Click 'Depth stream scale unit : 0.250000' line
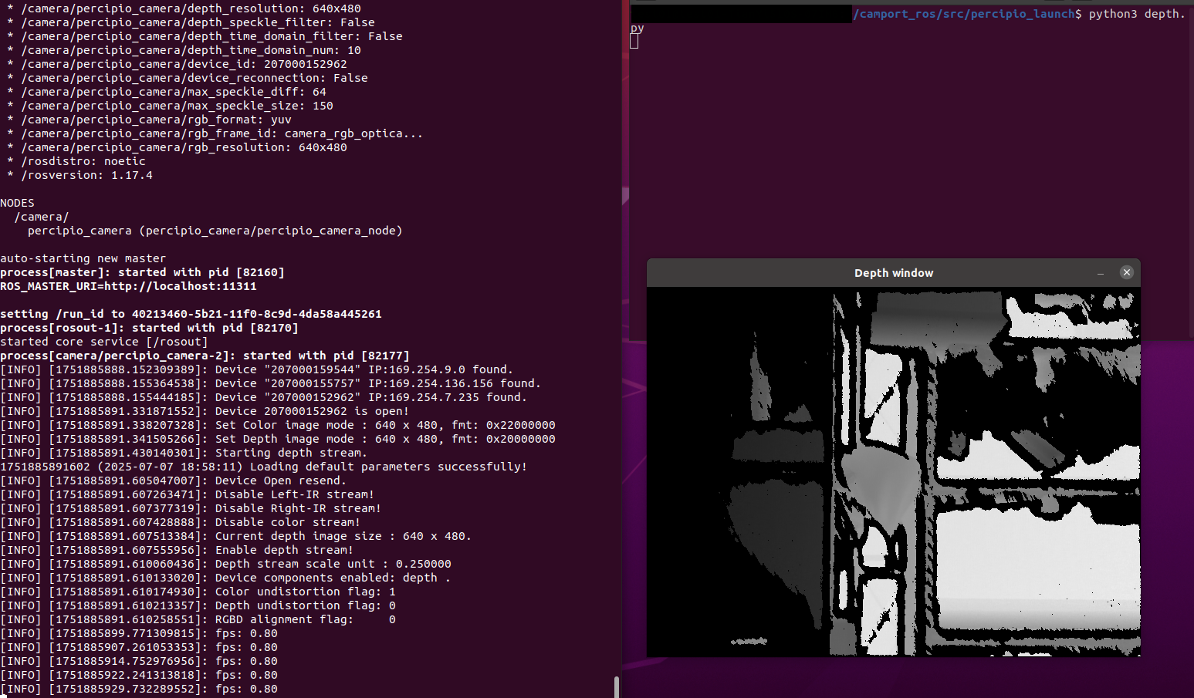The height and width of the screenshot is (698, 1194). point(225,564)
